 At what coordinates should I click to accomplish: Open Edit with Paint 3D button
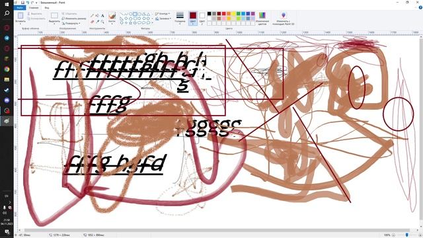tap(284, 19)
